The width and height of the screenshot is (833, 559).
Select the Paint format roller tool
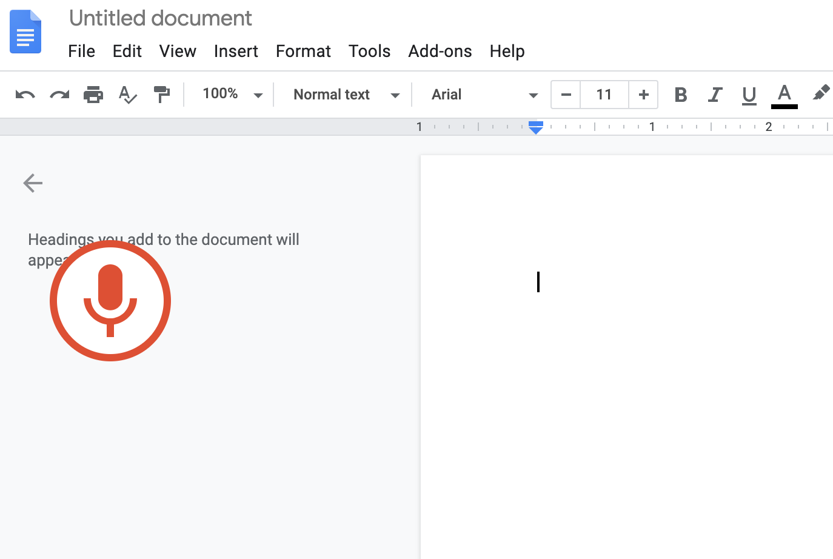(161, 95)
